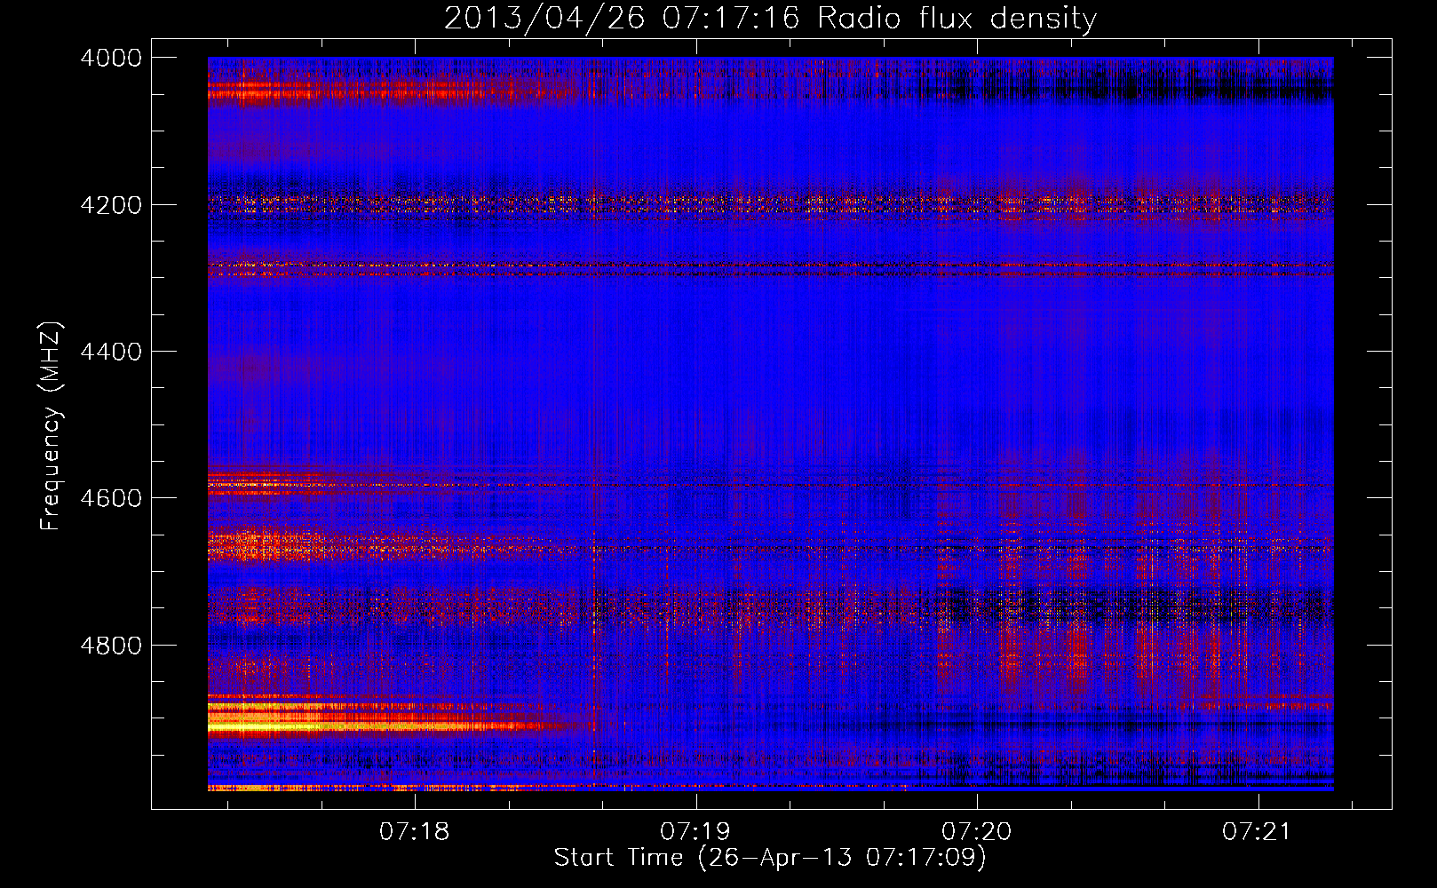The image size is (1437, 888).
Task: Click the 07:20 time axis label
Action: pos(976,832)
